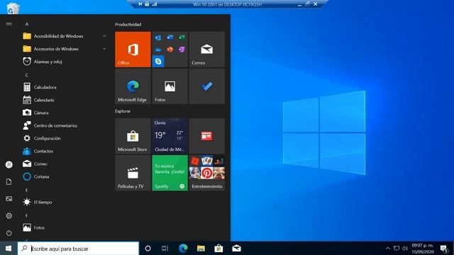Viewport: 454px width, 255px height.
Task: Jump to letter A section header
Action: click(x=27, y=24)
